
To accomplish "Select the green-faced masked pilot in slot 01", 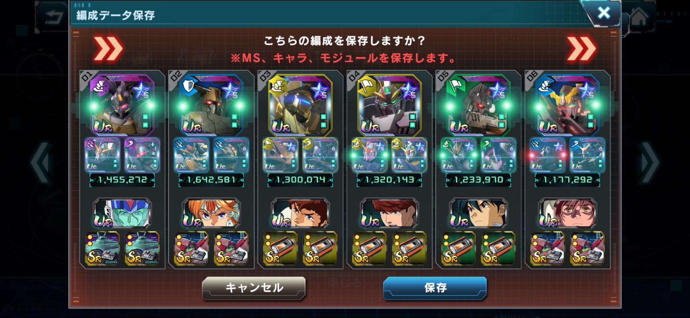I will (122, 213).
